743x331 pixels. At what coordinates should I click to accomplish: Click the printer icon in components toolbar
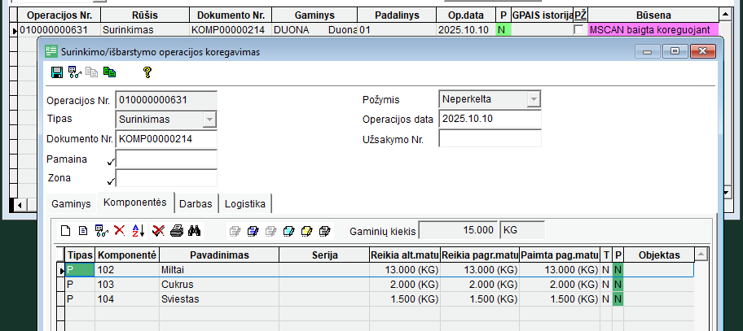tap(177, 230)
